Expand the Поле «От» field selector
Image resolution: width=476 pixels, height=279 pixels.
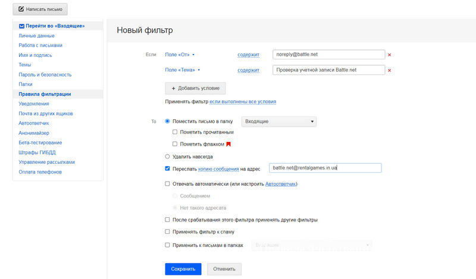183,55
